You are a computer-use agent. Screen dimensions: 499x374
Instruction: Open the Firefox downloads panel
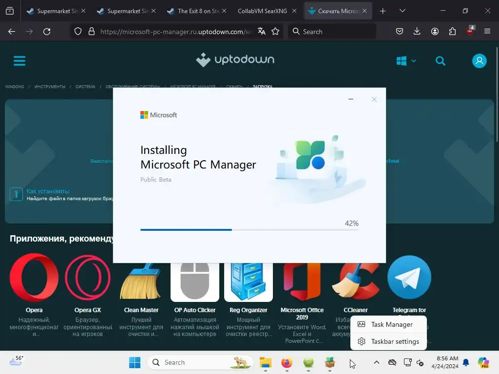point(417,31)
